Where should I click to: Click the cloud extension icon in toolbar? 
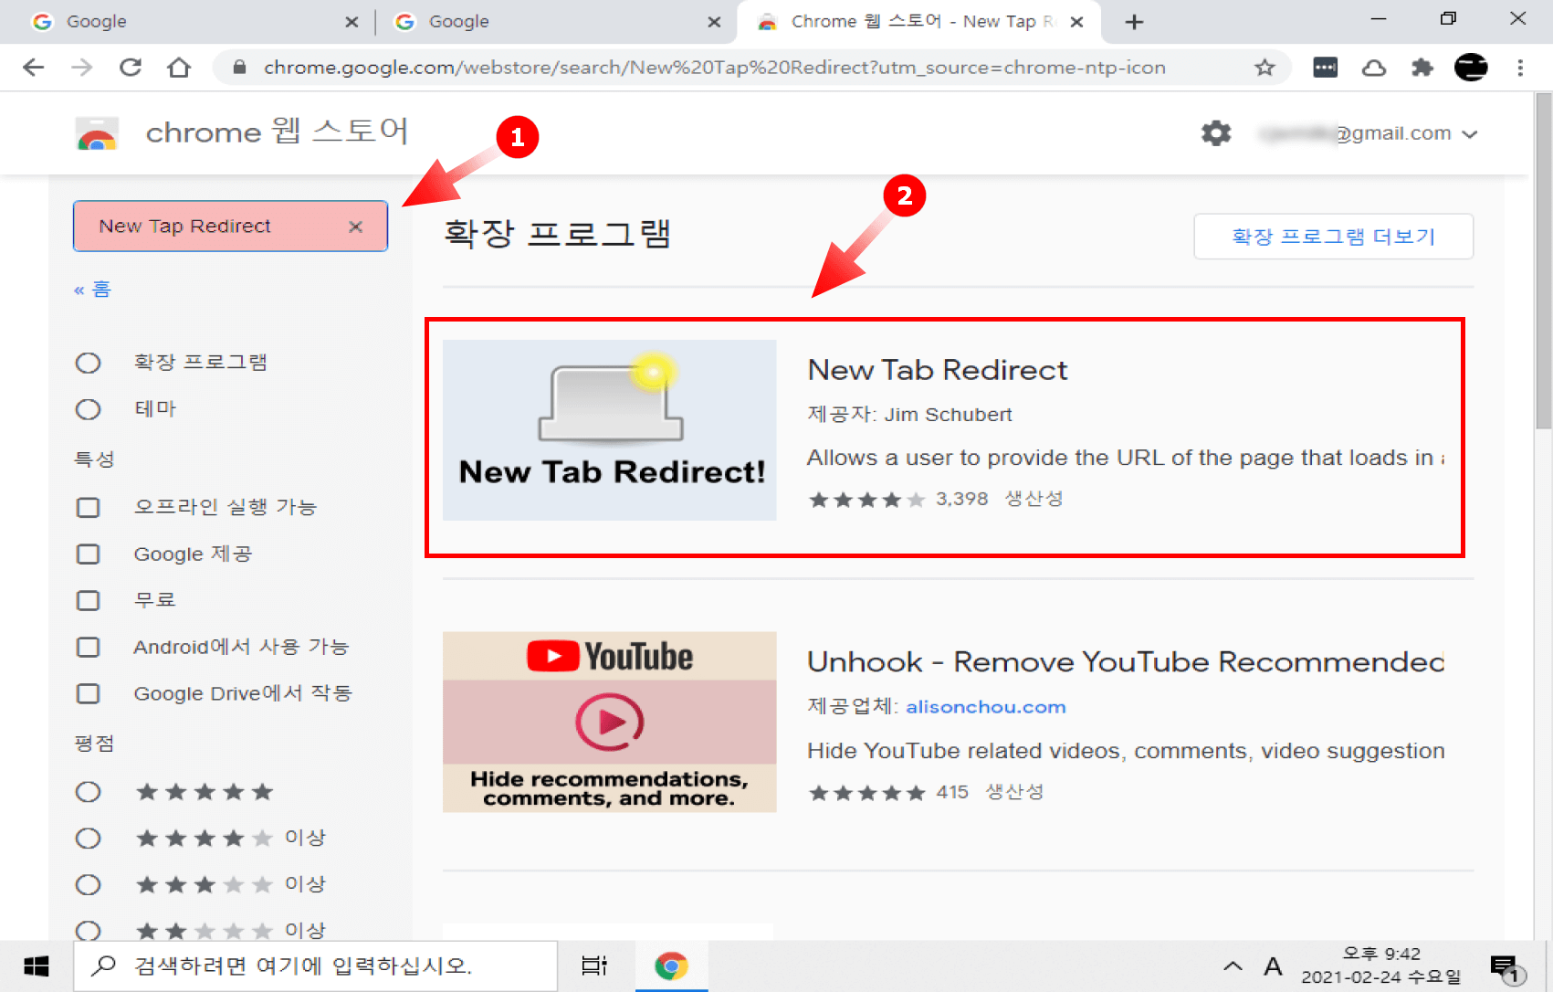point(1374,68)
